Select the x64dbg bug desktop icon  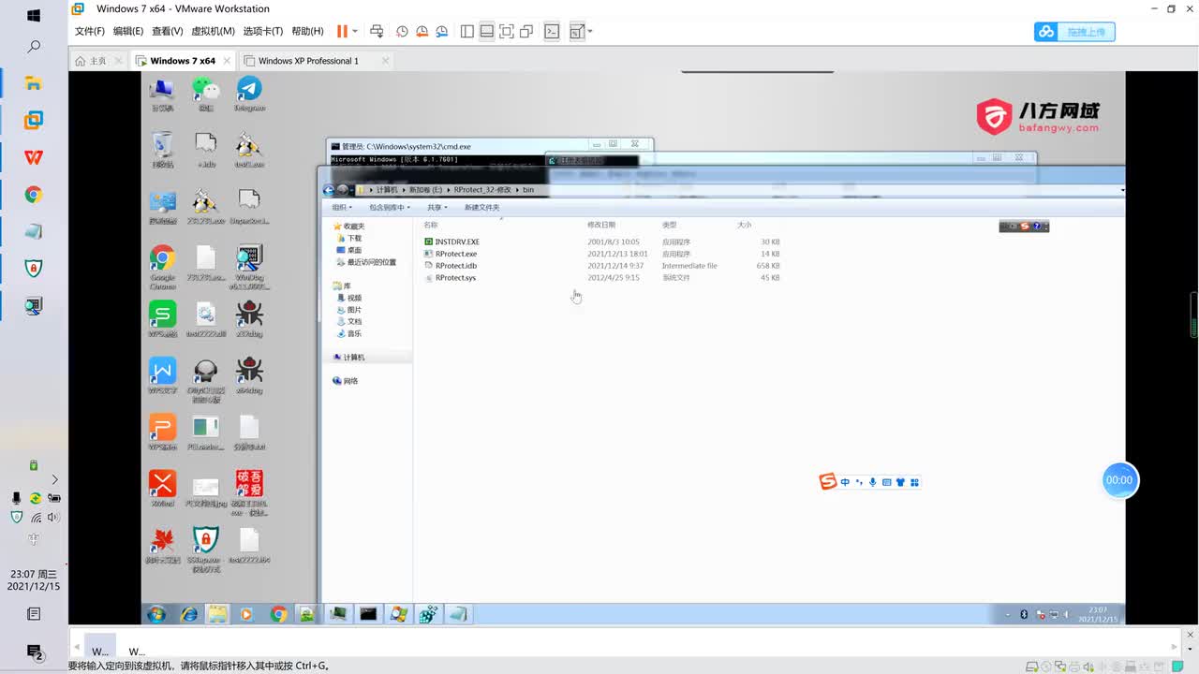pyautogui.click(x=249, y=374)
